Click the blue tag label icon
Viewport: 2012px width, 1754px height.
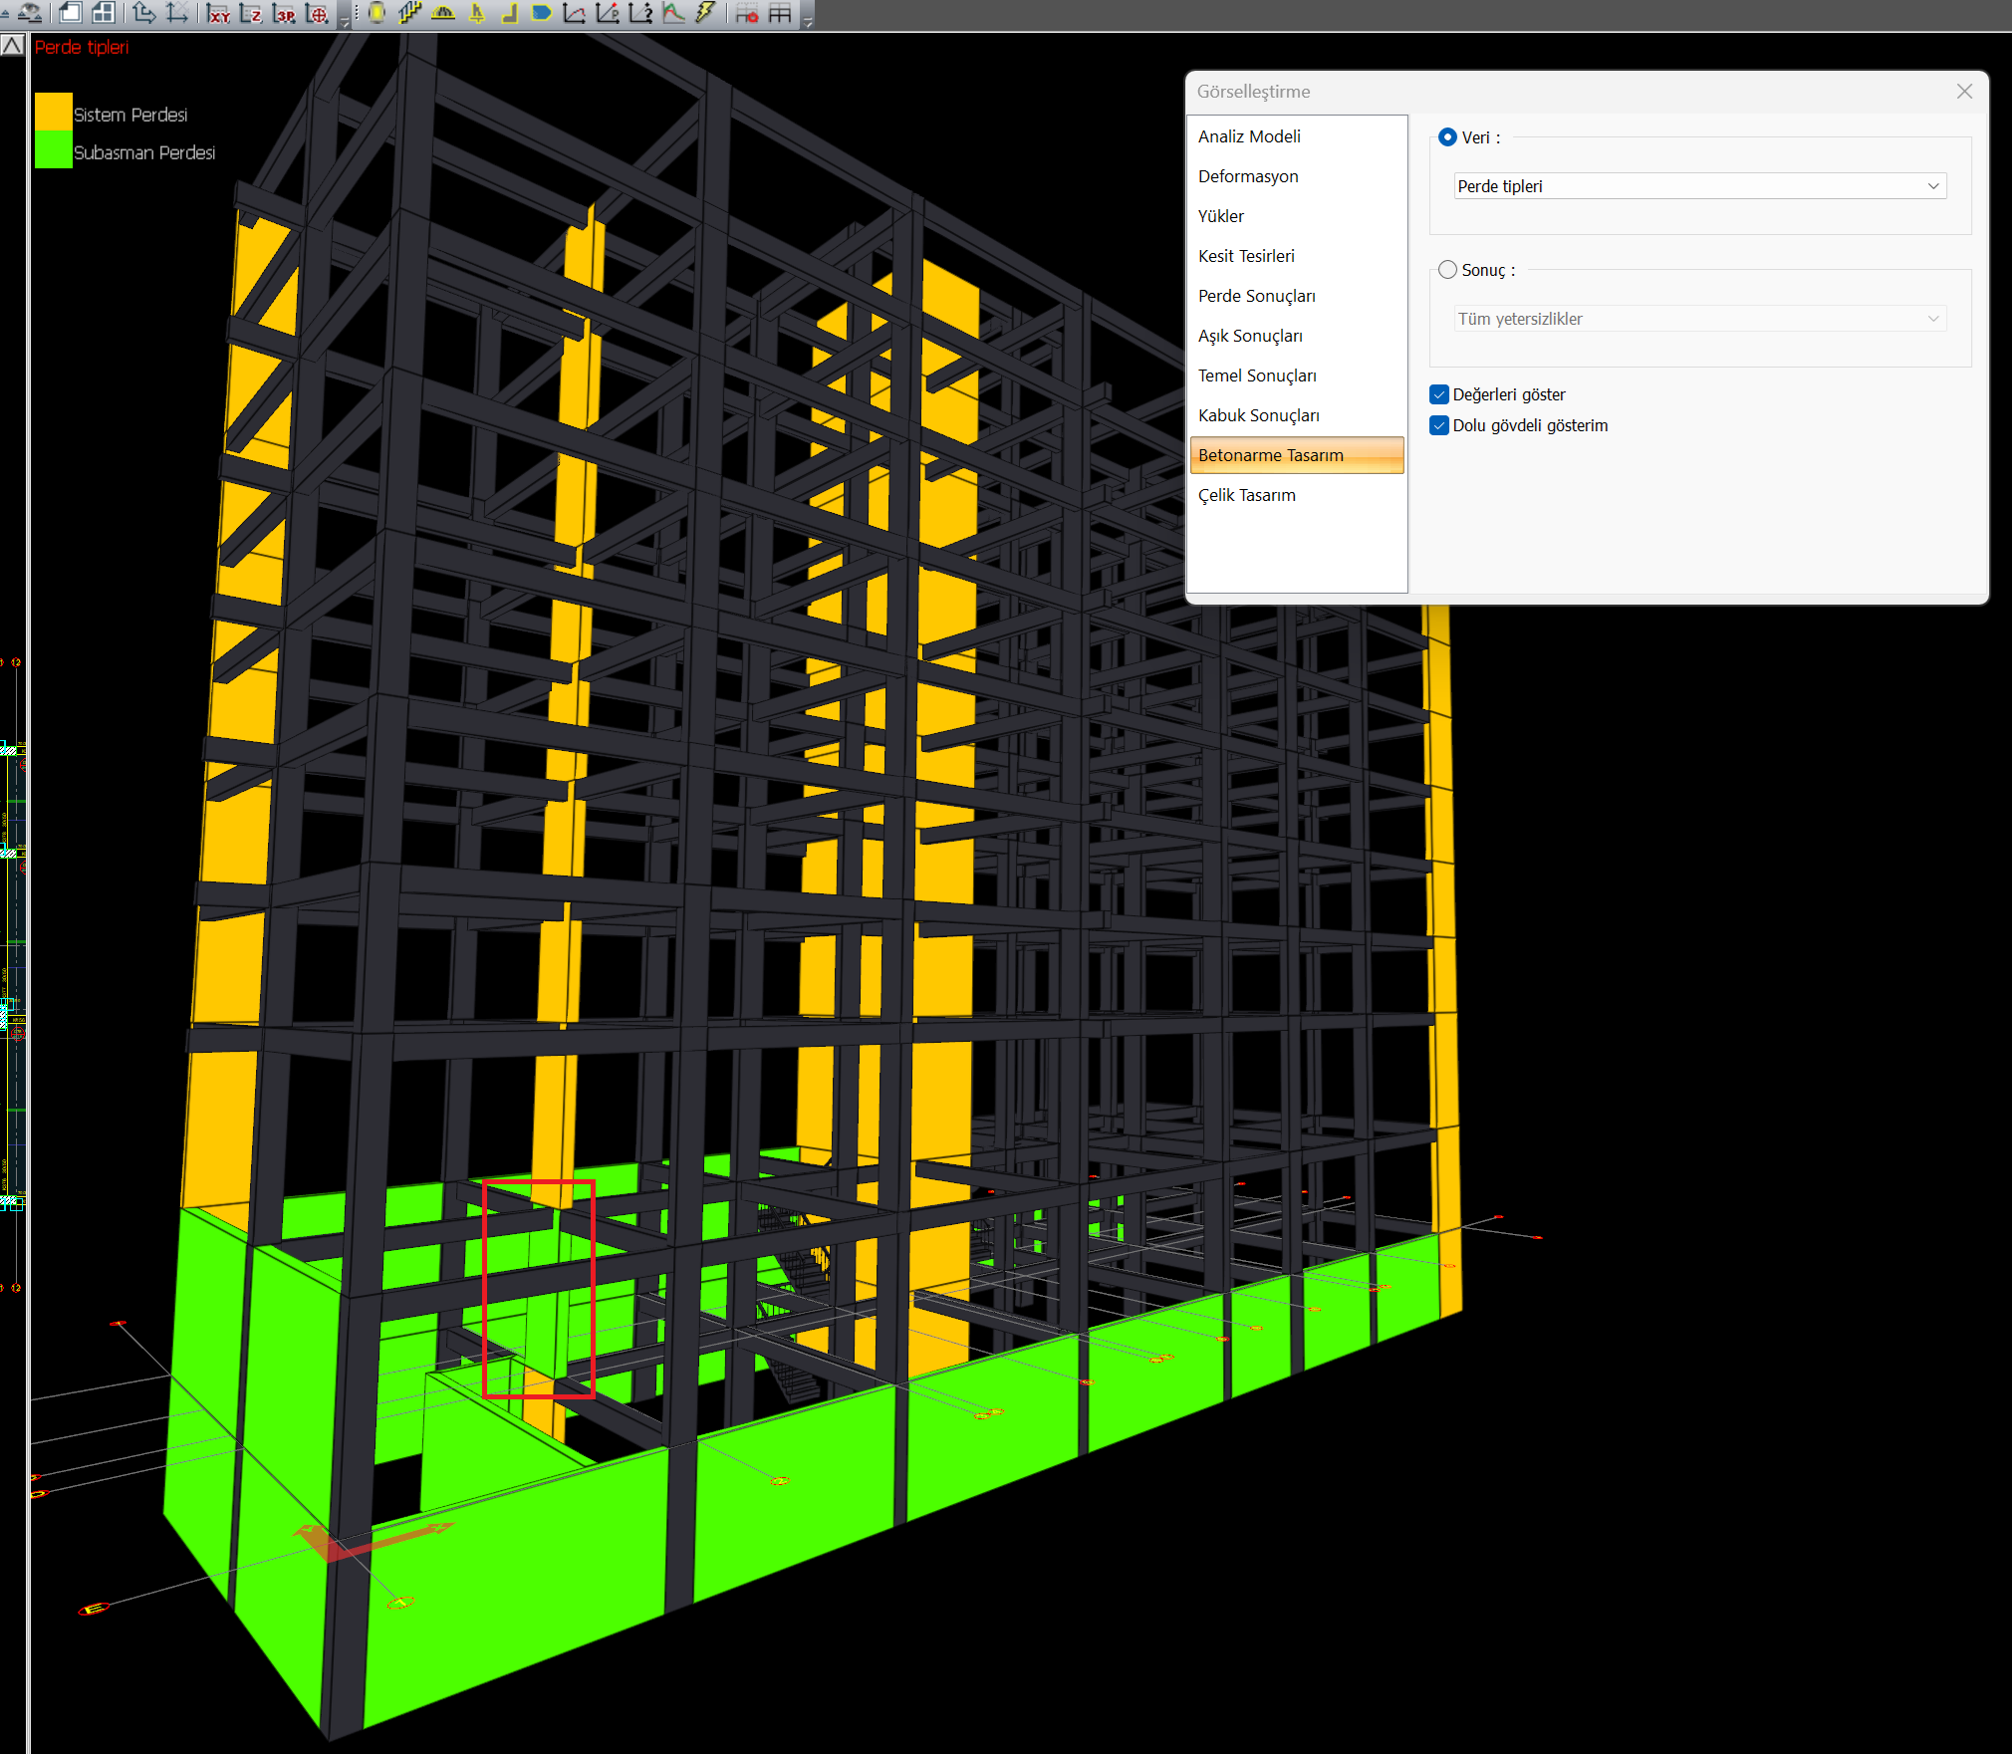[x=542, y=13]
